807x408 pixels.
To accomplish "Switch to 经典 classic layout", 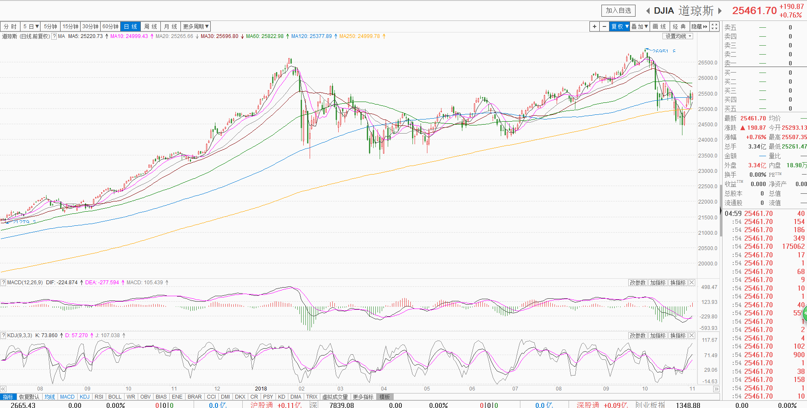I will click(x=679, y=26).
